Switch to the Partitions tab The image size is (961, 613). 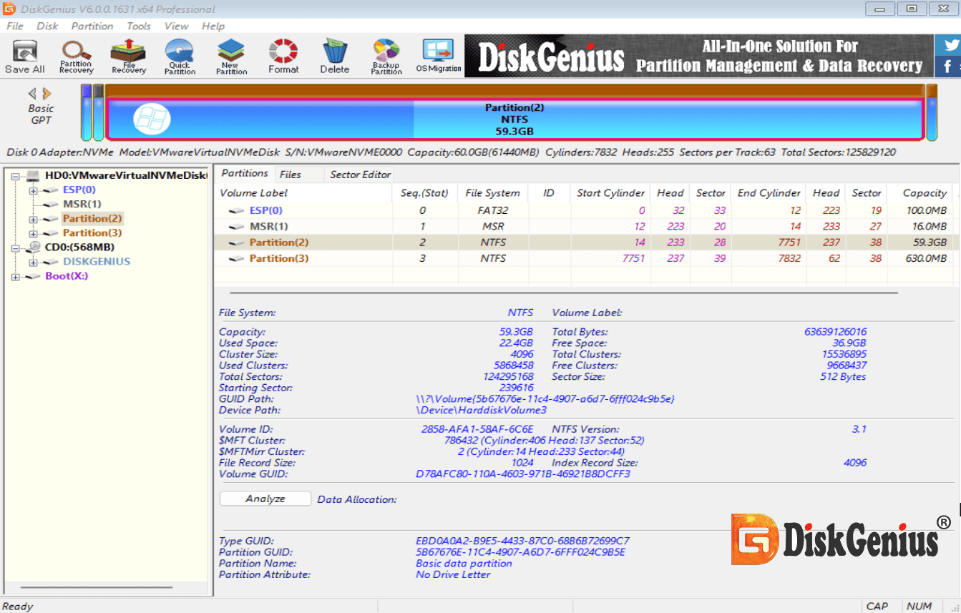pos(245,173)
